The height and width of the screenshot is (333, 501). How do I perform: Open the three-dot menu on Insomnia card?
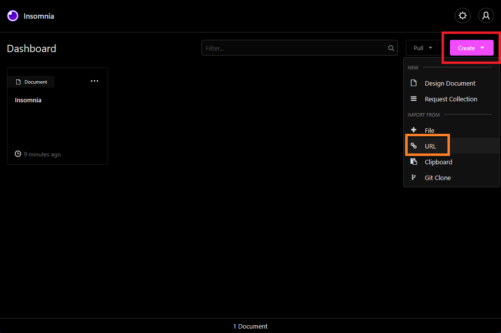(x=95, y=81)
